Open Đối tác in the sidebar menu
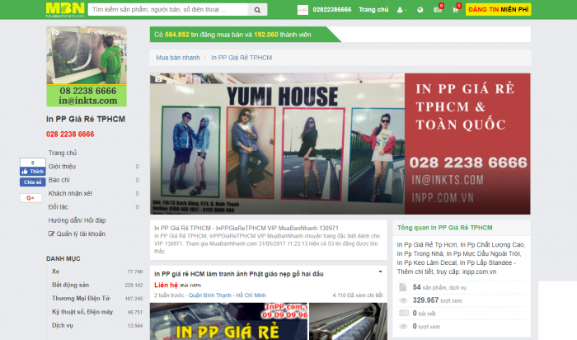 click(59, 207)
